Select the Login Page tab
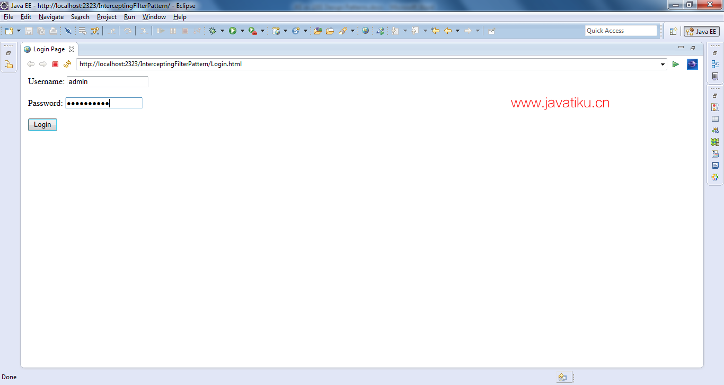The height and width of the screenshot is (385, 724). coord(49,49)
